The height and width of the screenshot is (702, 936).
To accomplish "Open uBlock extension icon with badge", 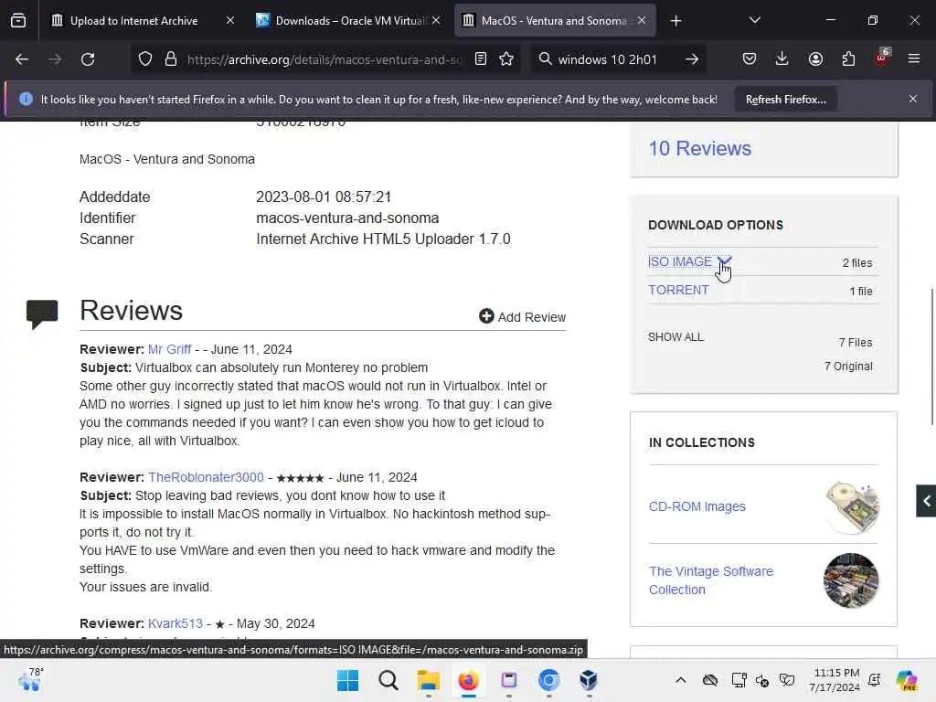I will (882, 58).
